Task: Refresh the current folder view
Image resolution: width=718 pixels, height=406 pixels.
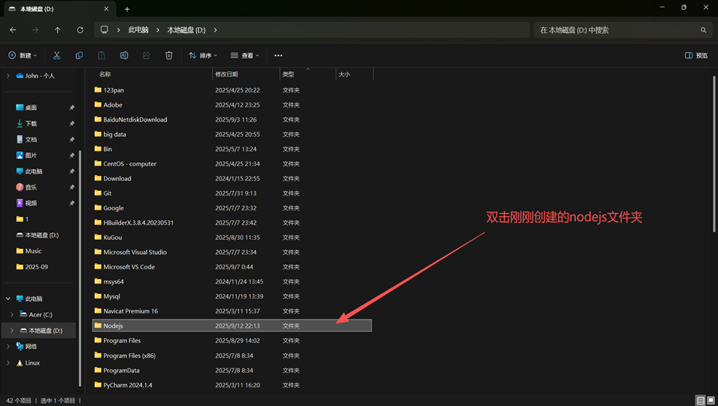Action: (80, 30)
